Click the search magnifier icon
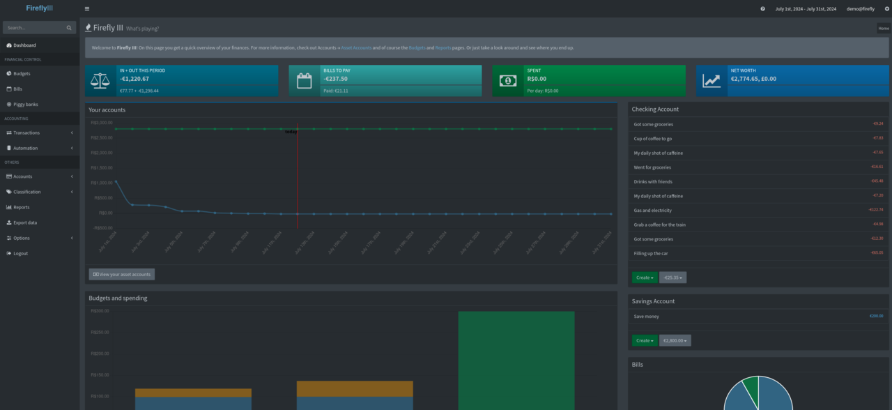The image size is (892, 410). click(69, 28)
